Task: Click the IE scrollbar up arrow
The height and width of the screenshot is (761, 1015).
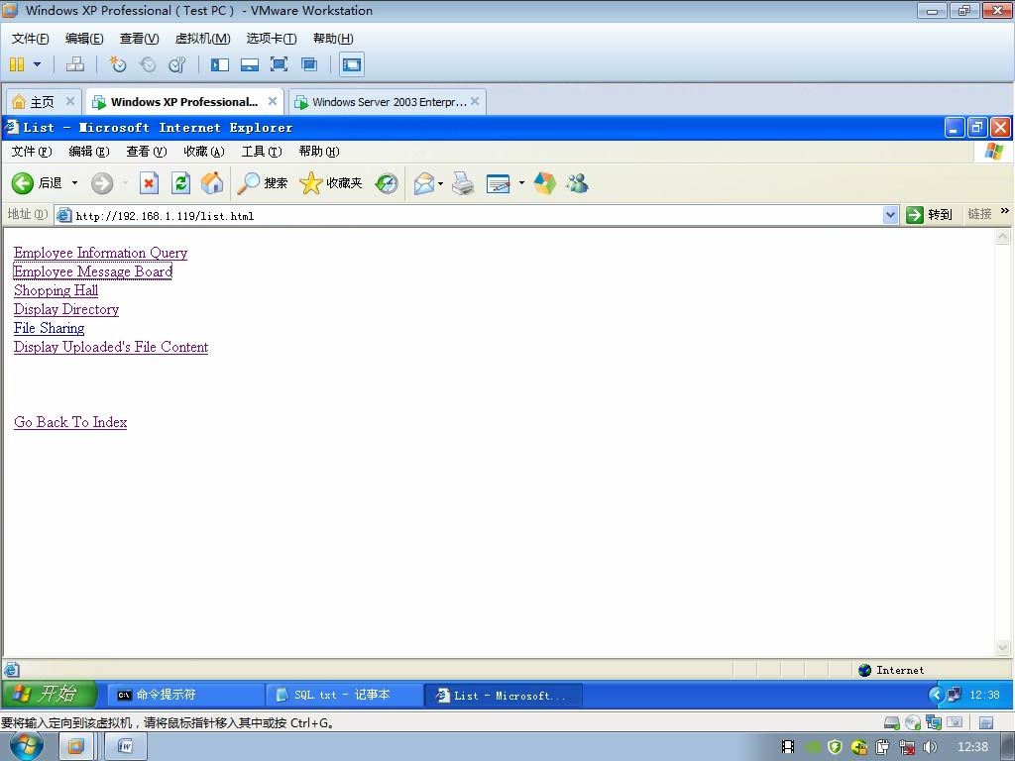Action: coord(1002,236)
